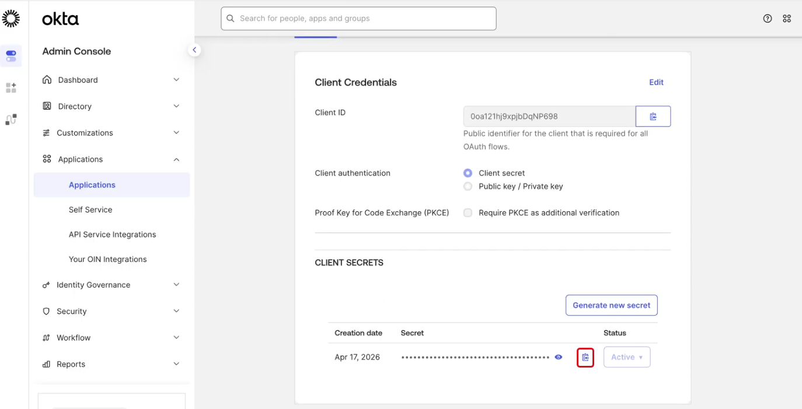Check Require PKCE as additional verification
This screenshot has height=409, width=802.
pyautogui.click(x=468, y=213)
